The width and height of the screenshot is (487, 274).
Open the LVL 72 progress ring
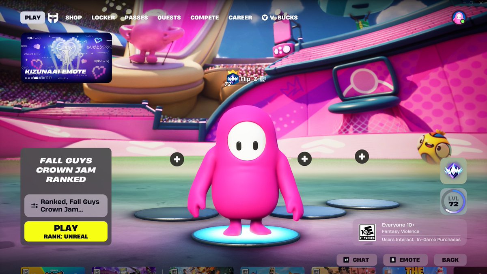coord(453,201)
